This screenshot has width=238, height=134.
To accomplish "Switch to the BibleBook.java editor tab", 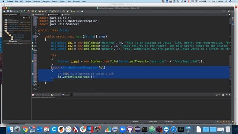I will 39,15.
